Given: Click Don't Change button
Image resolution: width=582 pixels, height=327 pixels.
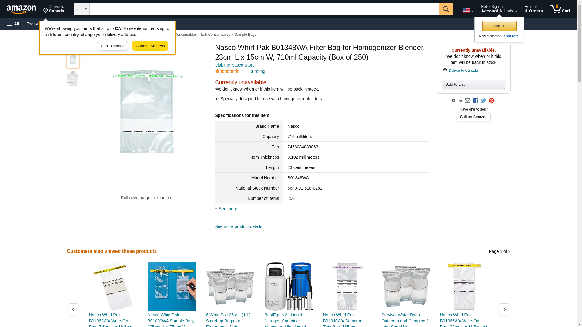Looking at the screenshot, I should (112, 46).
